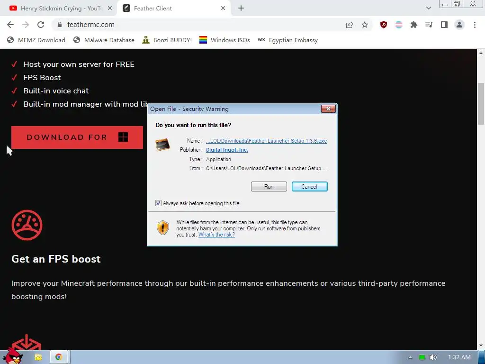The height and width of the screenshot is (364, 485).
Task: Click the 1:32 AM taskbar clock
Action: coord(459,357)
